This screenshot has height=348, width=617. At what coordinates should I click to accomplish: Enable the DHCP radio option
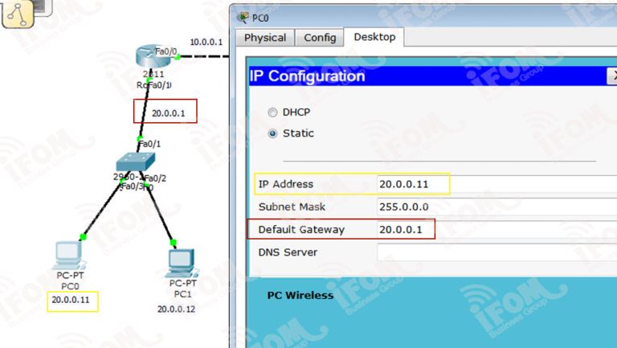pyautogui.click(x=273, y=113)
